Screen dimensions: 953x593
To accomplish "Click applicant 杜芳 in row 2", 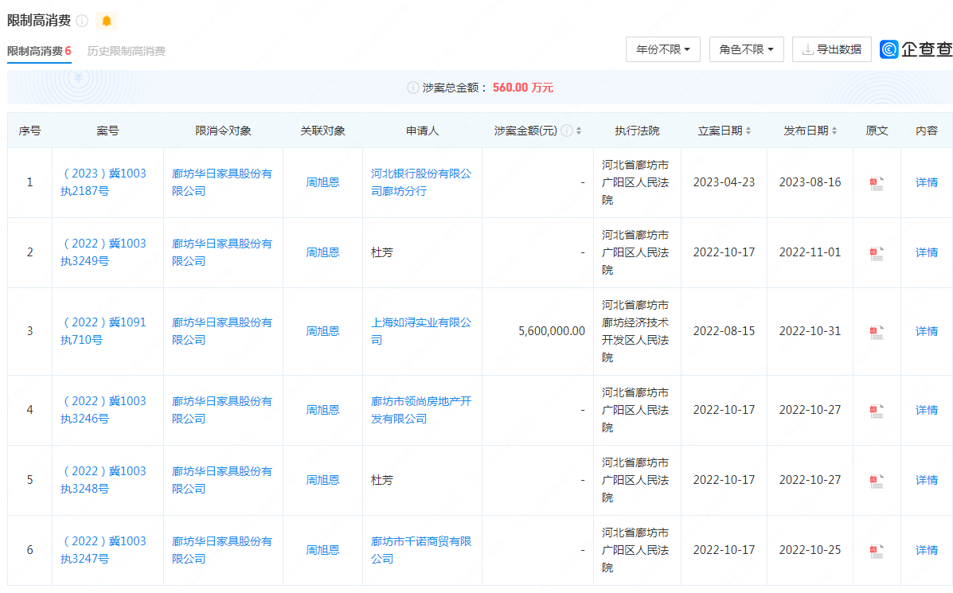I will click(x=381, y=252).
